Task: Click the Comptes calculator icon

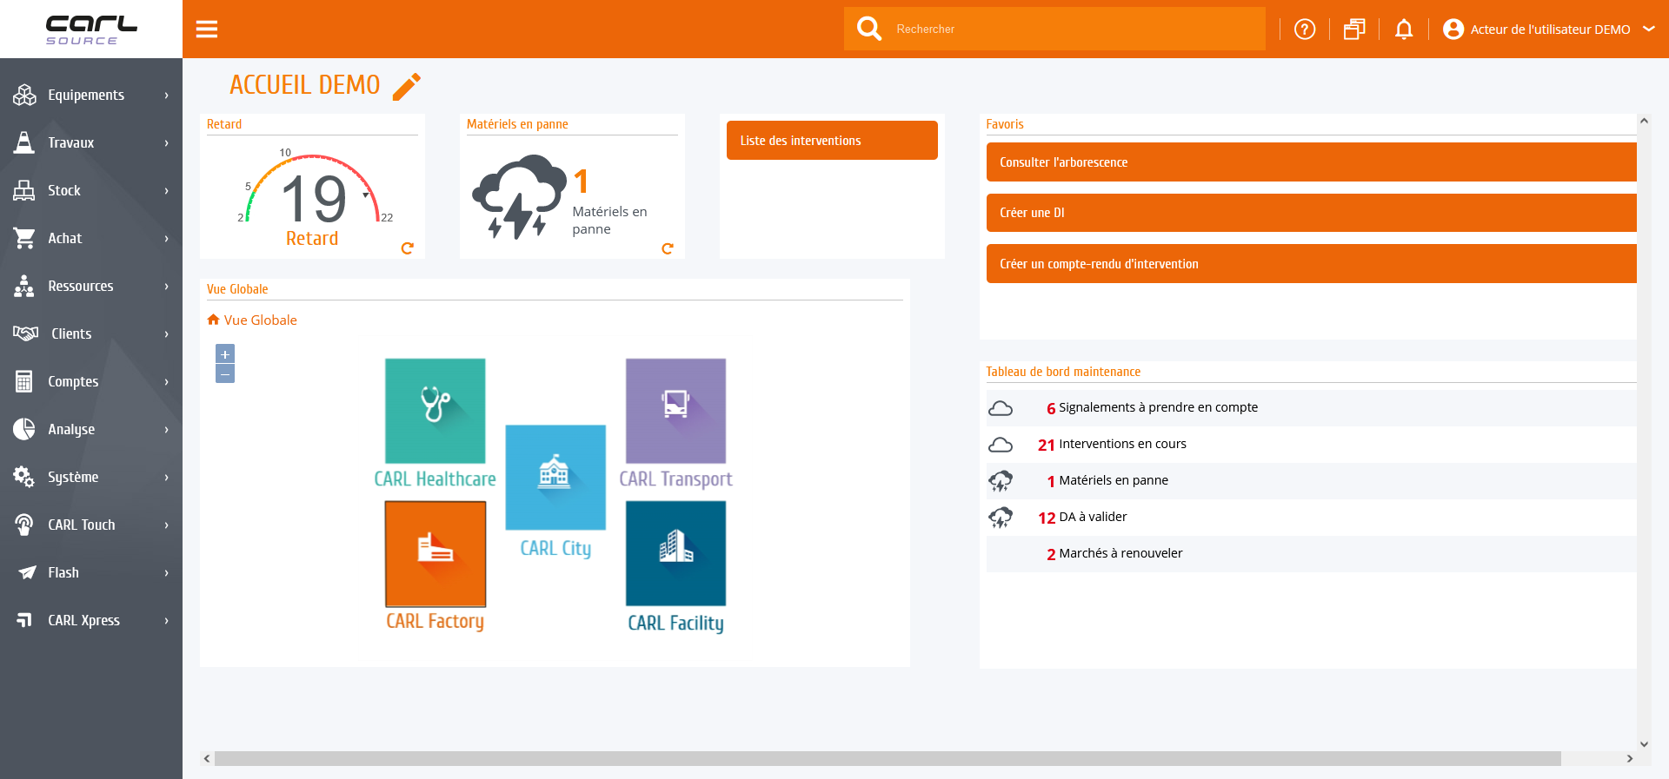Action: pyautogui.click(x=24, y=381)
